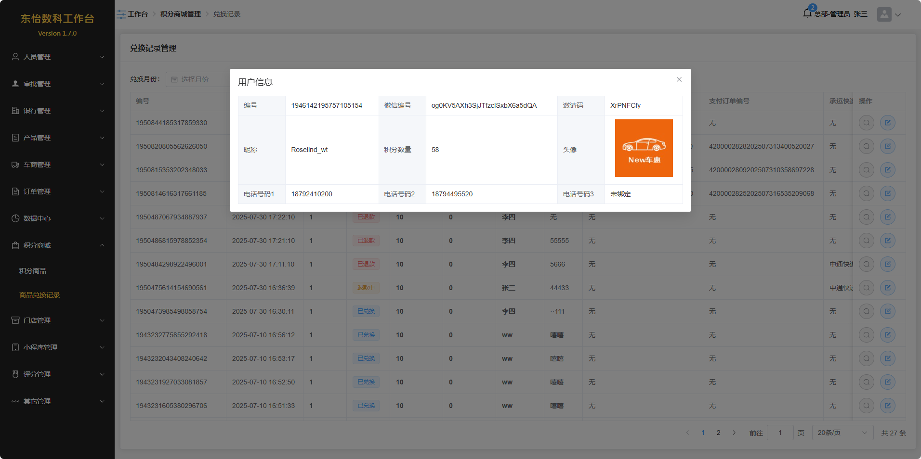Image resolution: width=921 pixels, height=459 pixels.
Task: Select 商品兑换记录 in the sidebar
Action: coord(39,295)
